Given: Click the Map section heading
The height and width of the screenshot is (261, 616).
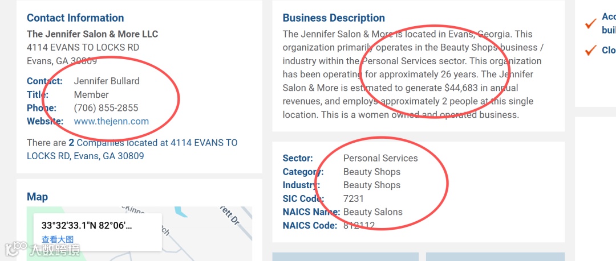Looking at the screenshot, I should [37, 196].
